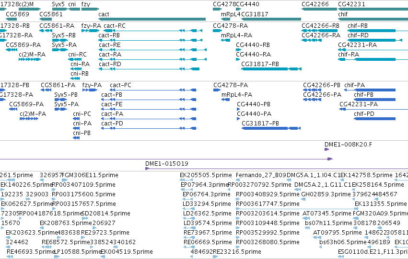Click the cni gene label
The width and height of the screenshot is (408, 259).
click(72, 4)
